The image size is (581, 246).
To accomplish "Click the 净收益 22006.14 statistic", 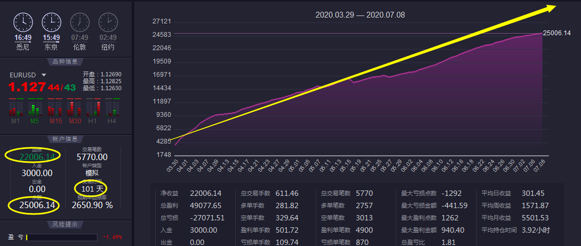I will coord(191,193).
